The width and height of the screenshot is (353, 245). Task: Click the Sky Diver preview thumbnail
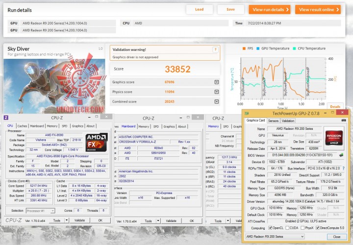54,86
